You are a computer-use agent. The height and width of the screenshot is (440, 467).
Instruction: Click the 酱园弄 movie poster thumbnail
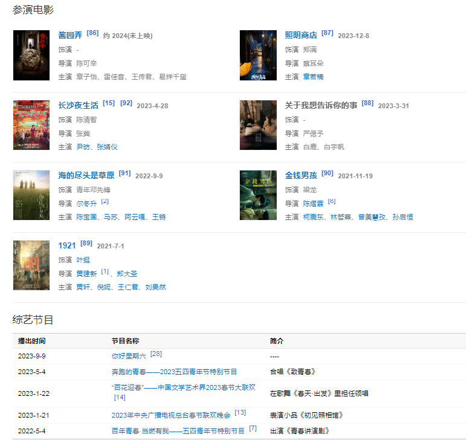[x=31, y=55]
